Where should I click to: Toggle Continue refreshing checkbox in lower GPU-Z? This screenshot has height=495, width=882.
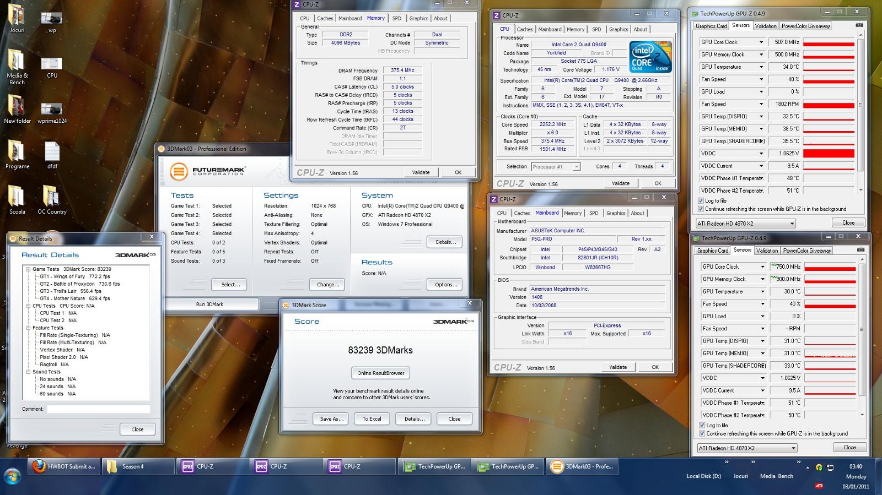pos(702,433)
